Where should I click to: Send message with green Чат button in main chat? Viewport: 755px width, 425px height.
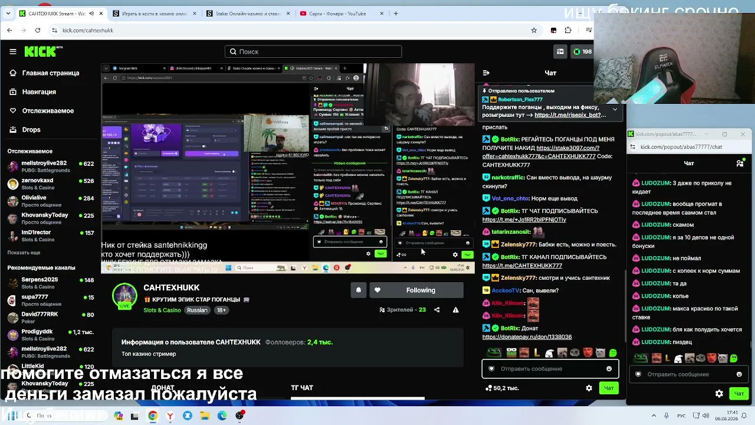(x=609, y=388)
